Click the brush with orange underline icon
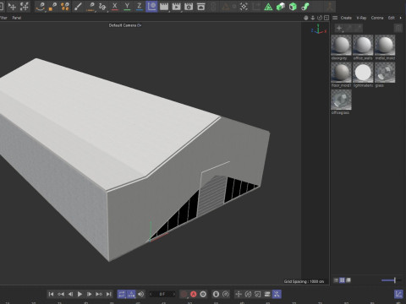406x304 pixels. [91, 7]
